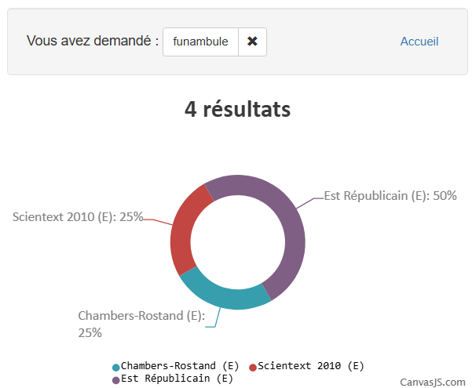Click purple legend marker for Est Républicain
The image size is (472, 388).
click(116, 379)
